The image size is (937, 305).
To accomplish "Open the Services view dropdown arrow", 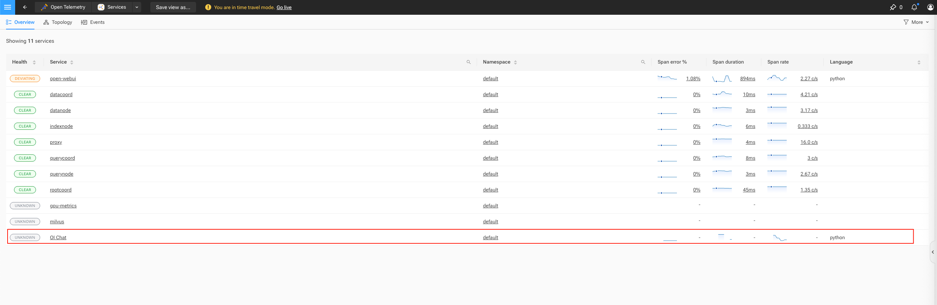I will click(x=137, y=7).
